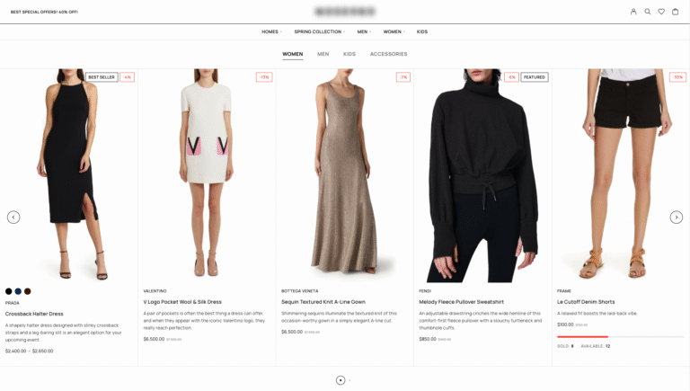The width and height of the screenshot is (690, 391).
Task: Switch to the Kids product tab
Action: pyautogui.click(x=349, y=54)
